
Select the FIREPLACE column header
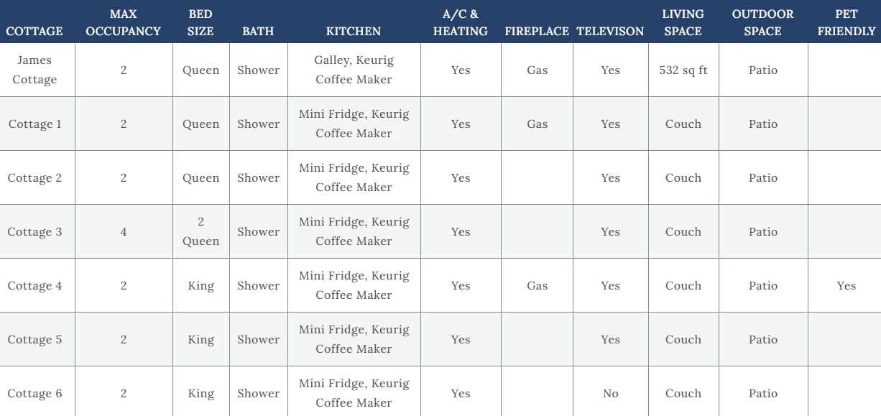(537, 31)
